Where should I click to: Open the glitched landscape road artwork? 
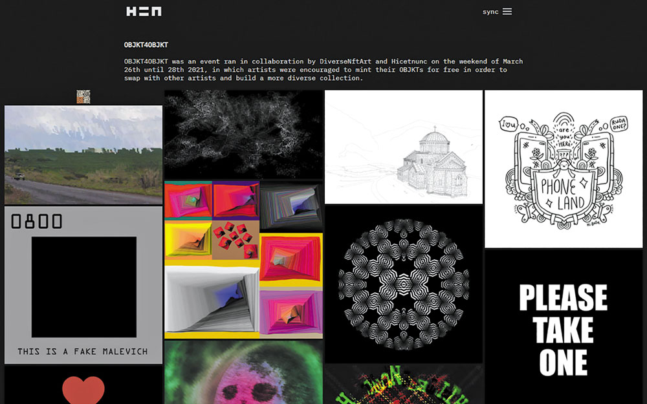point(83,155)
